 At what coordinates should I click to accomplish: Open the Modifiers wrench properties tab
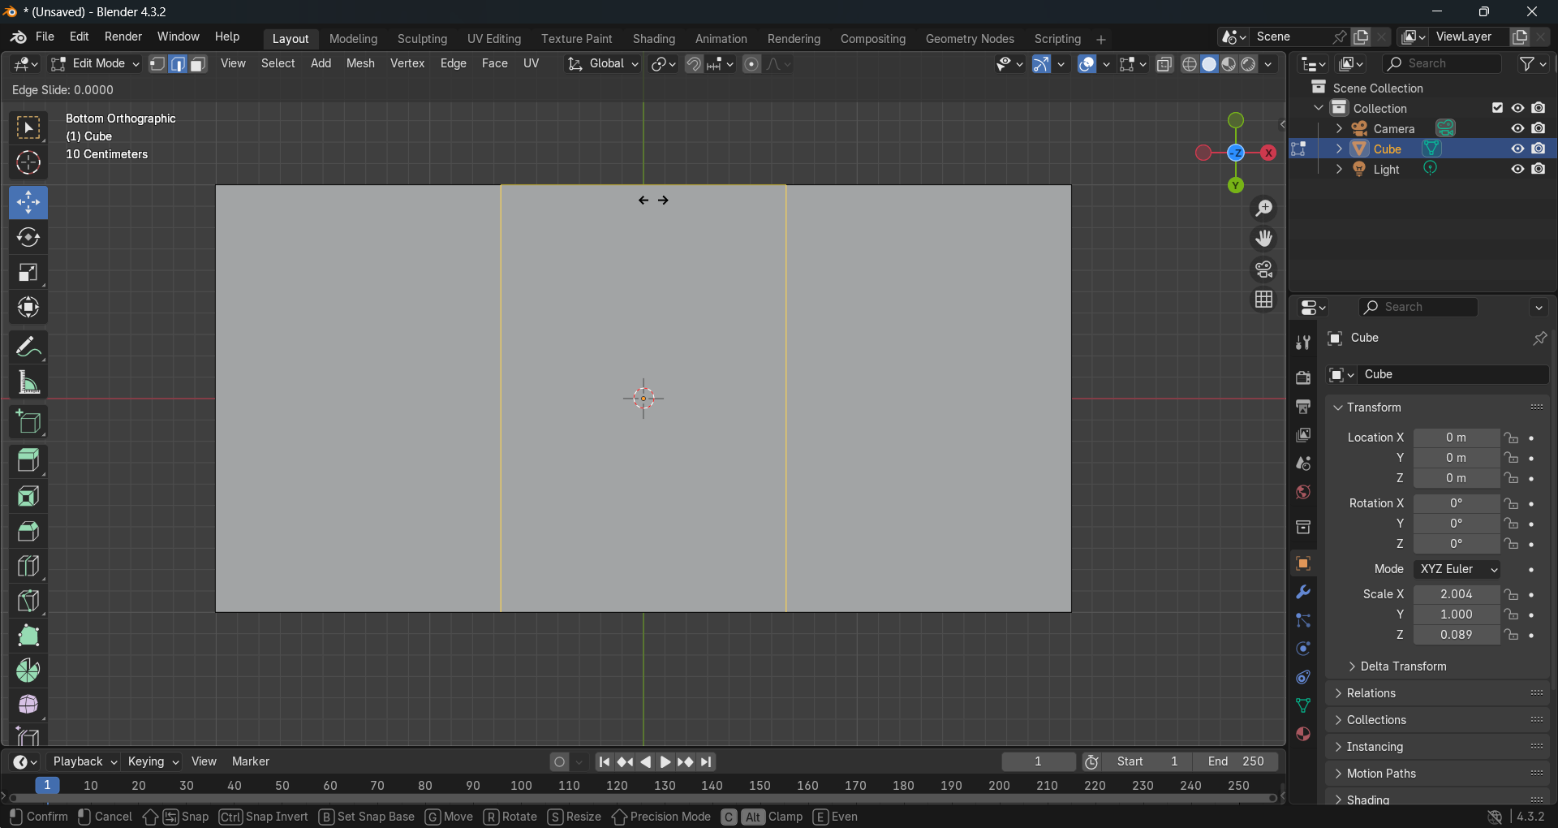1303,592
